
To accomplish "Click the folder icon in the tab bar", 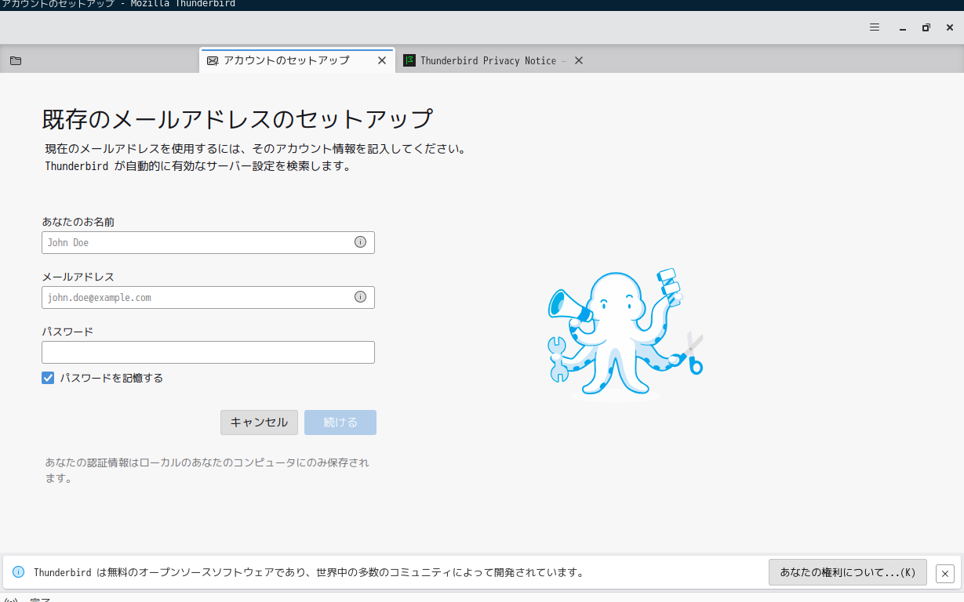I will (16, 60).
